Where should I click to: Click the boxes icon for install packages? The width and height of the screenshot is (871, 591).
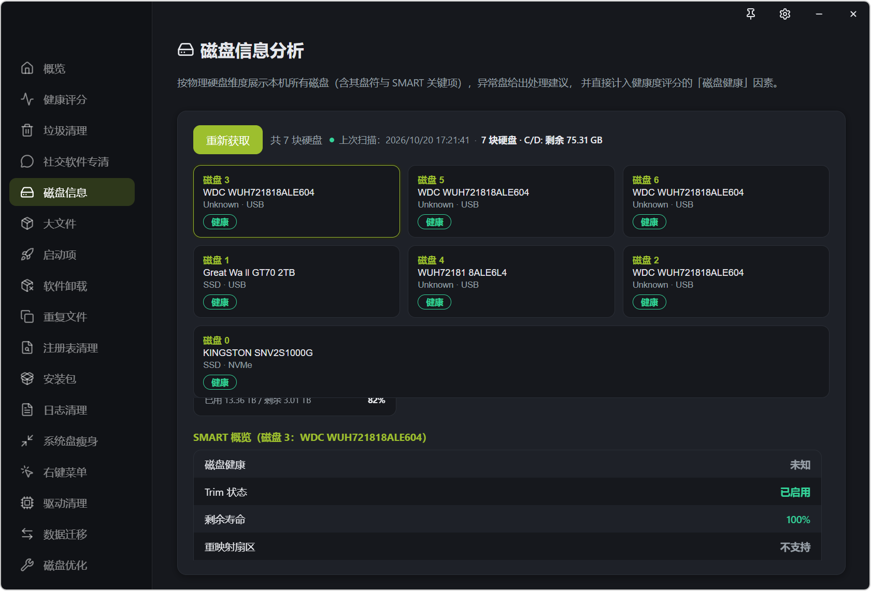click(x=27, y=378)
